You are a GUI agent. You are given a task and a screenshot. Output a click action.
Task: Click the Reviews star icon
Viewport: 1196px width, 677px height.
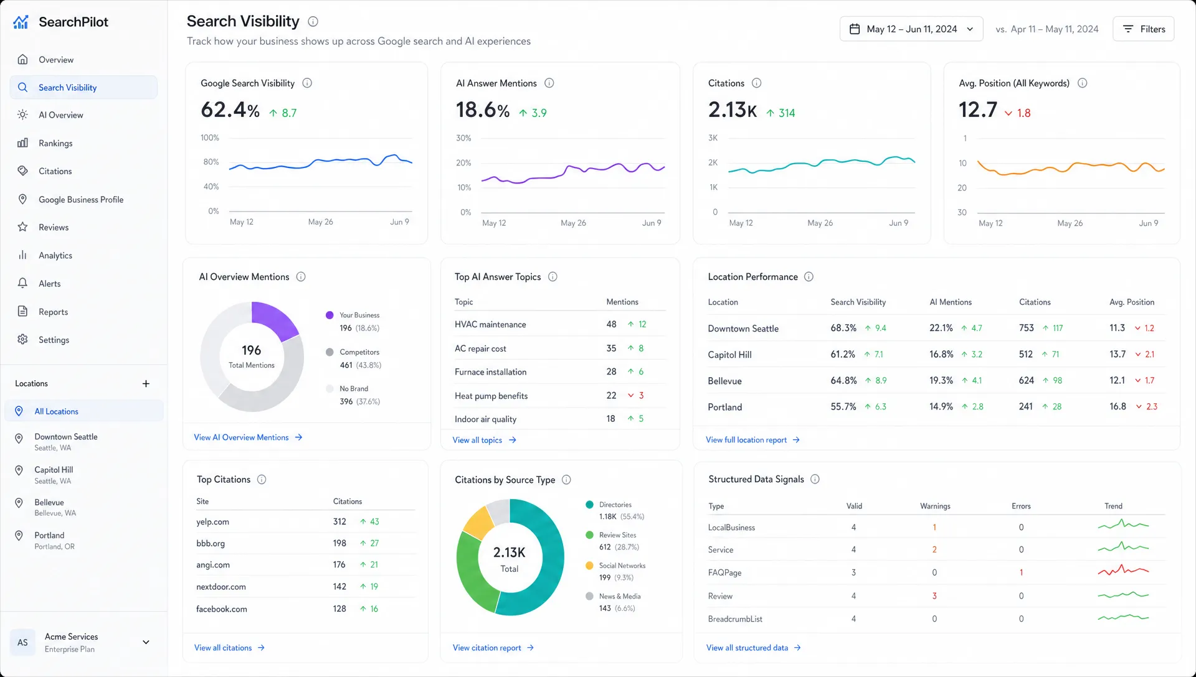22,227
